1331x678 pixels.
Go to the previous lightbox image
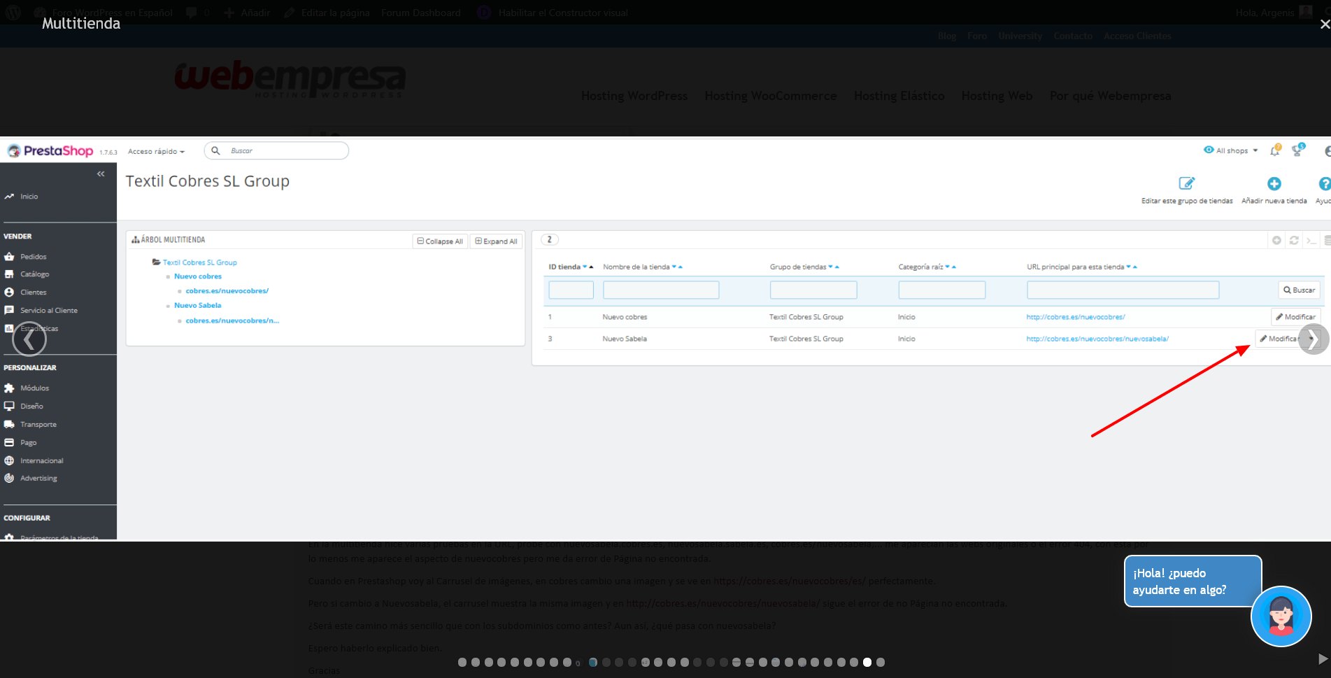[x=29, y=340]
